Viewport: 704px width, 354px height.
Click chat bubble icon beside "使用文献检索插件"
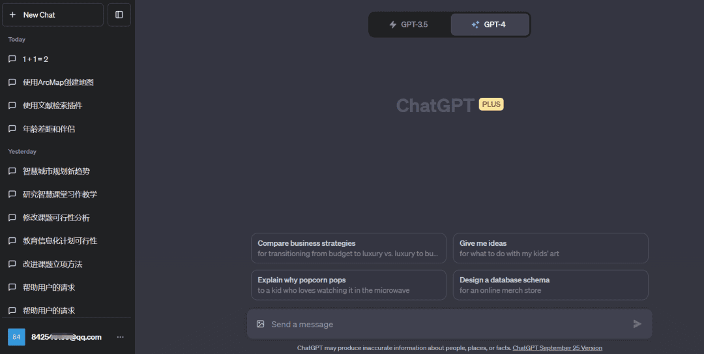coord(12,106)
